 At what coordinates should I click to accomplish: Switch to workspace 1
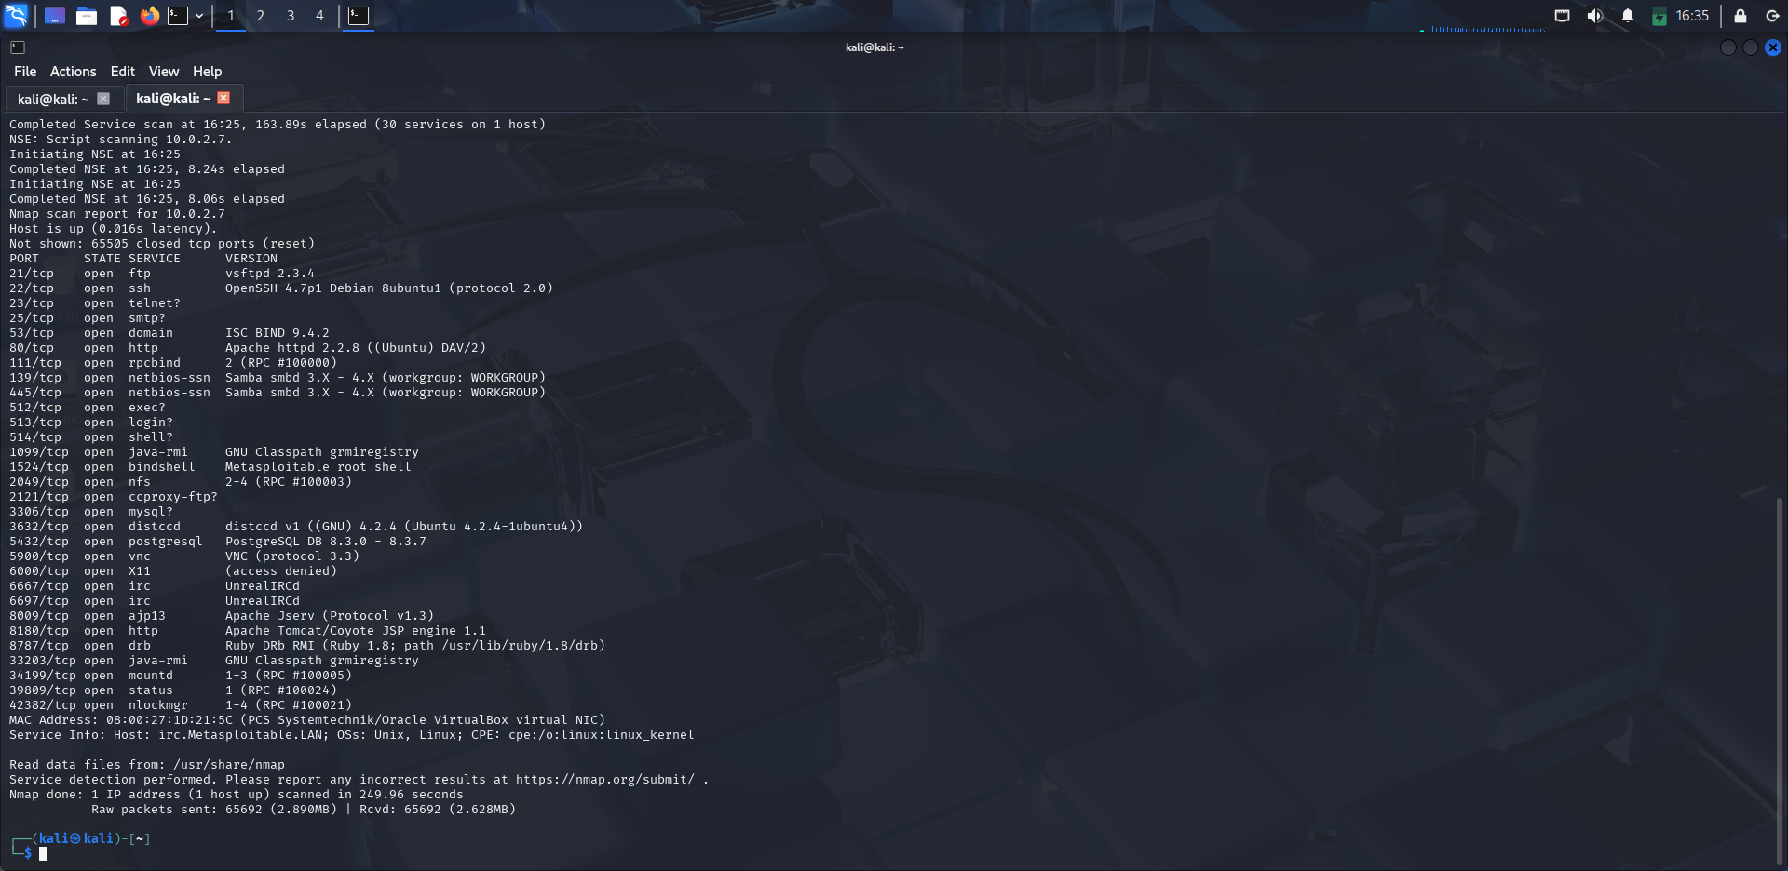[231, 16]
